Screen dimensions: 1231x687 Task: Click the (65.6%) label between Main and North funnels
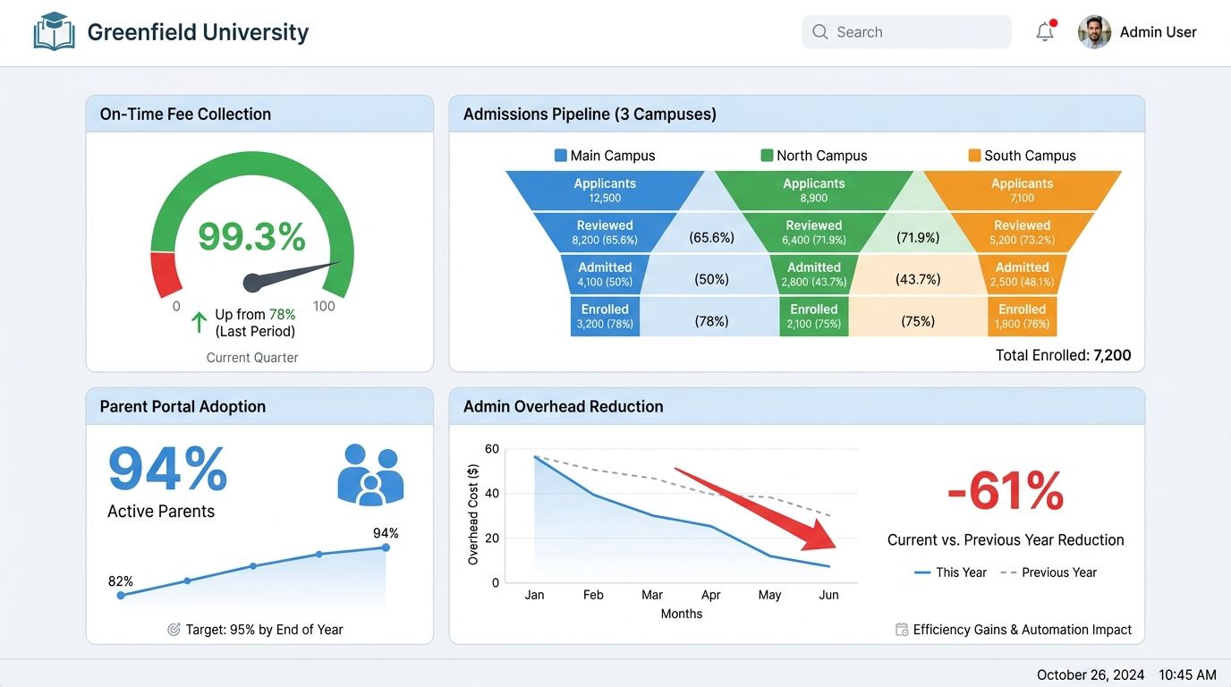pos(711,238)
